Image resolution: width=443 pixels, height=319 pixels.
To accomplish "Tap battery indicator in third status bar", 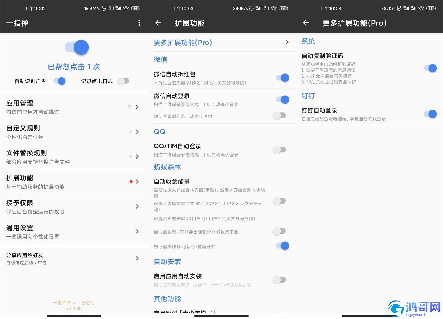I will [431, 9].
